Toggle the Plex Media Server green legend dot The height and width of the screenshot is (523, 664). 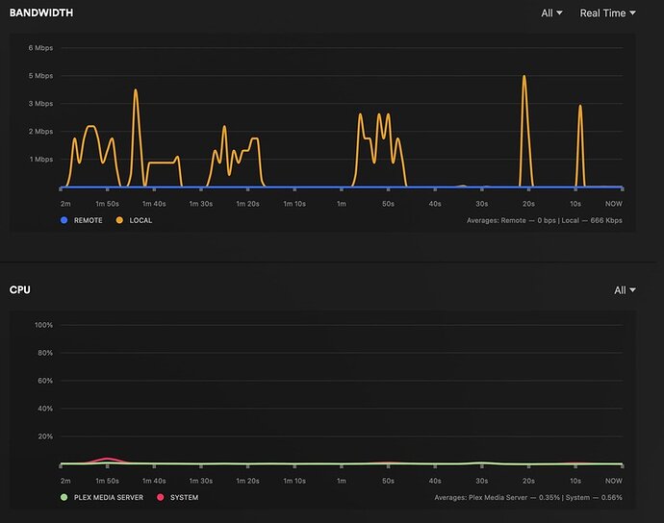[x=64, y=497]
